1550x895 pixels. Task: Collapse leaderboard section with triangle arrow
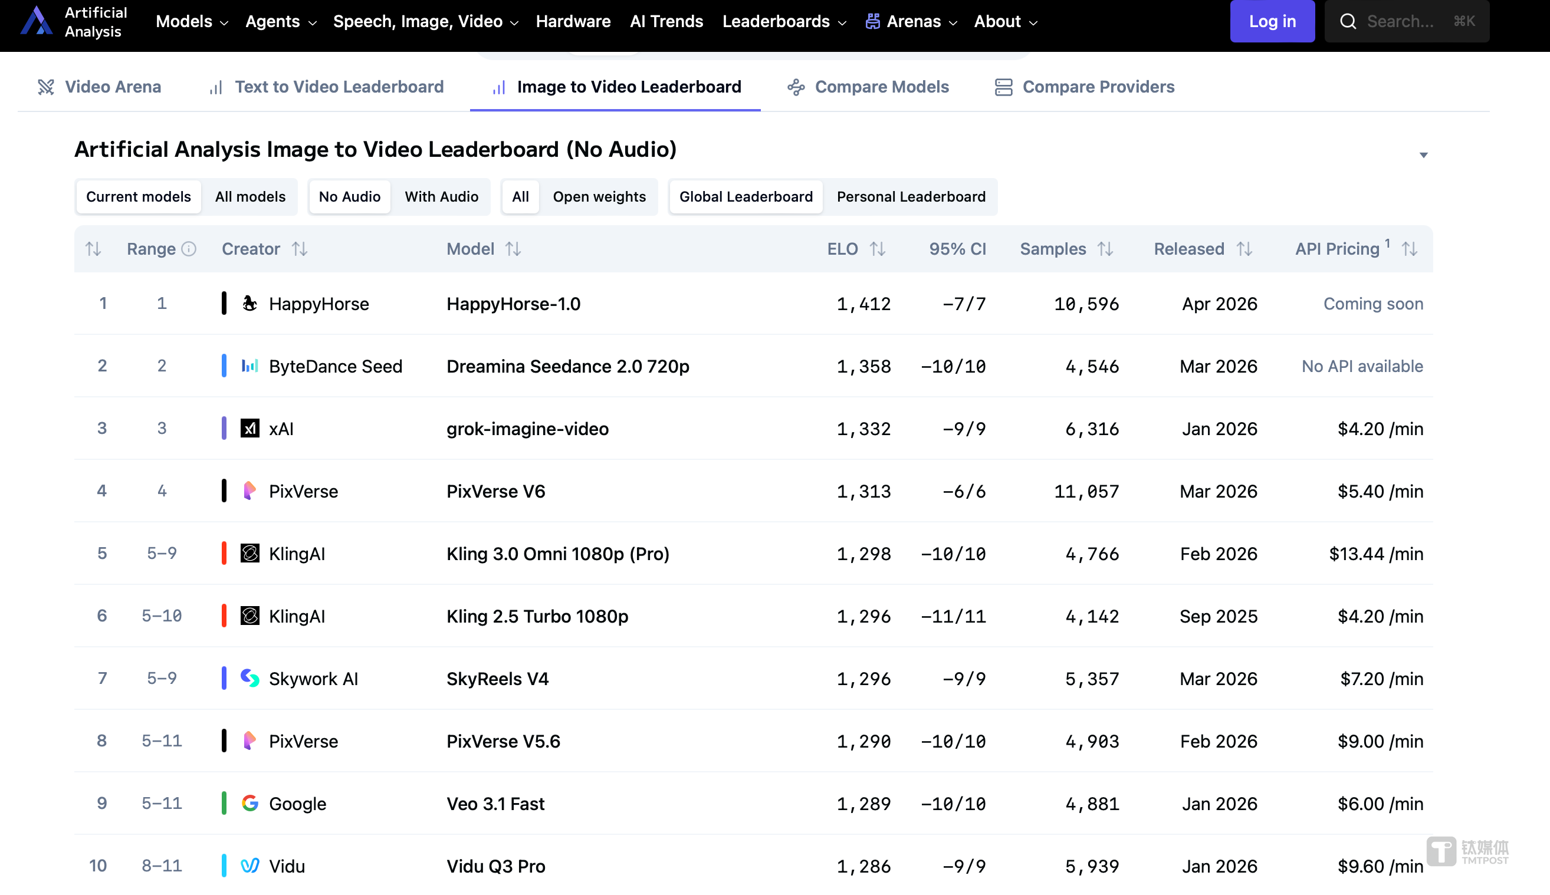1423,155
